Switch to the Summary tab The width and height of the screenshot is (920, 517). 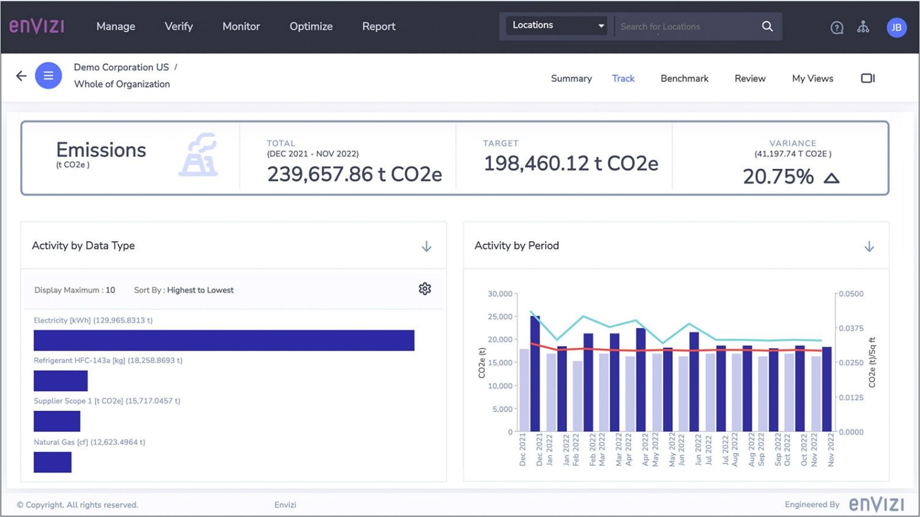(571, 78)
